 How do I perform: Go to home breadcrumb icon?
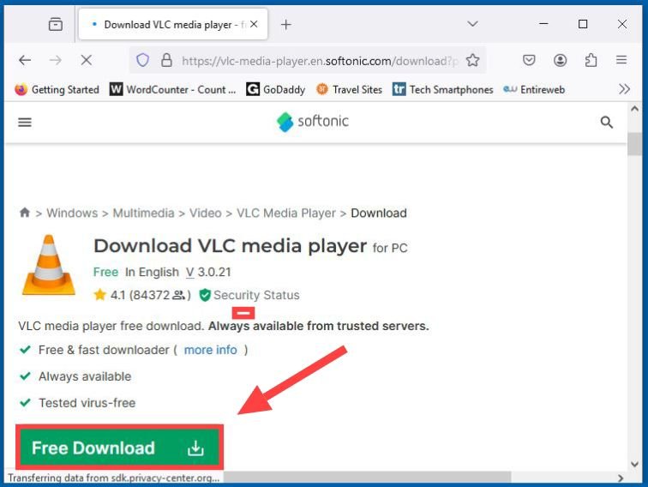(x=25, y=213)
